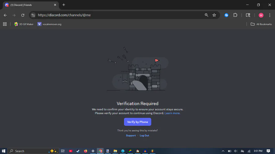This screenshot has height=154, width=275.
Task: Open the Extensions puzzle icon
Action: (x=235, y=15)
